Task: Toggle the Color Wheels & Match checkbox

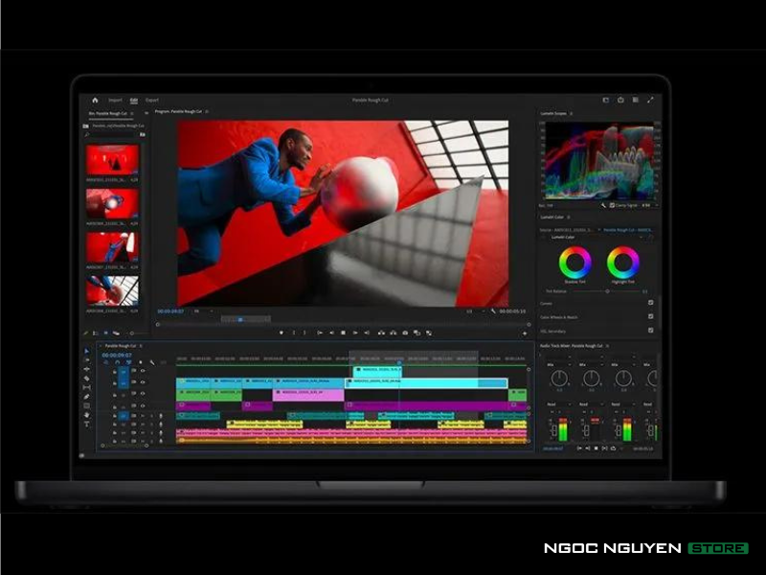Action: [650, 316]
